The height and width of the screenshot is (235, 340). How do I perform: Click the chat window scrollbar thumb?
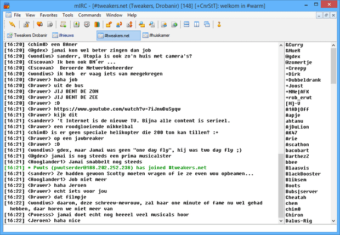[281, 186]
